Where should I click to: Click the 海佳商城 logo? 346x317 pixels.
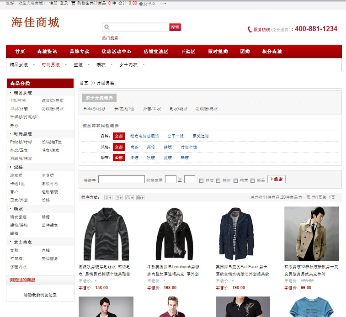coord(35,22)
